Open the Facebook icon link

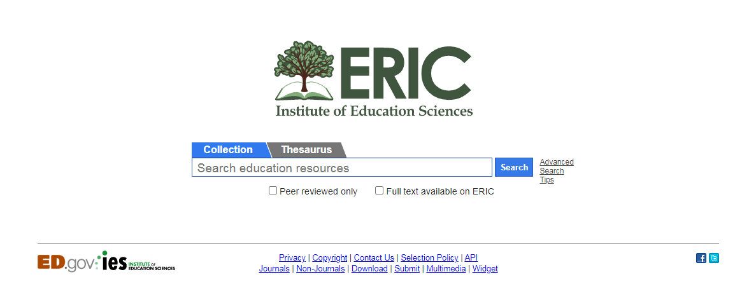pyautogui.click(x=701, y=258)
